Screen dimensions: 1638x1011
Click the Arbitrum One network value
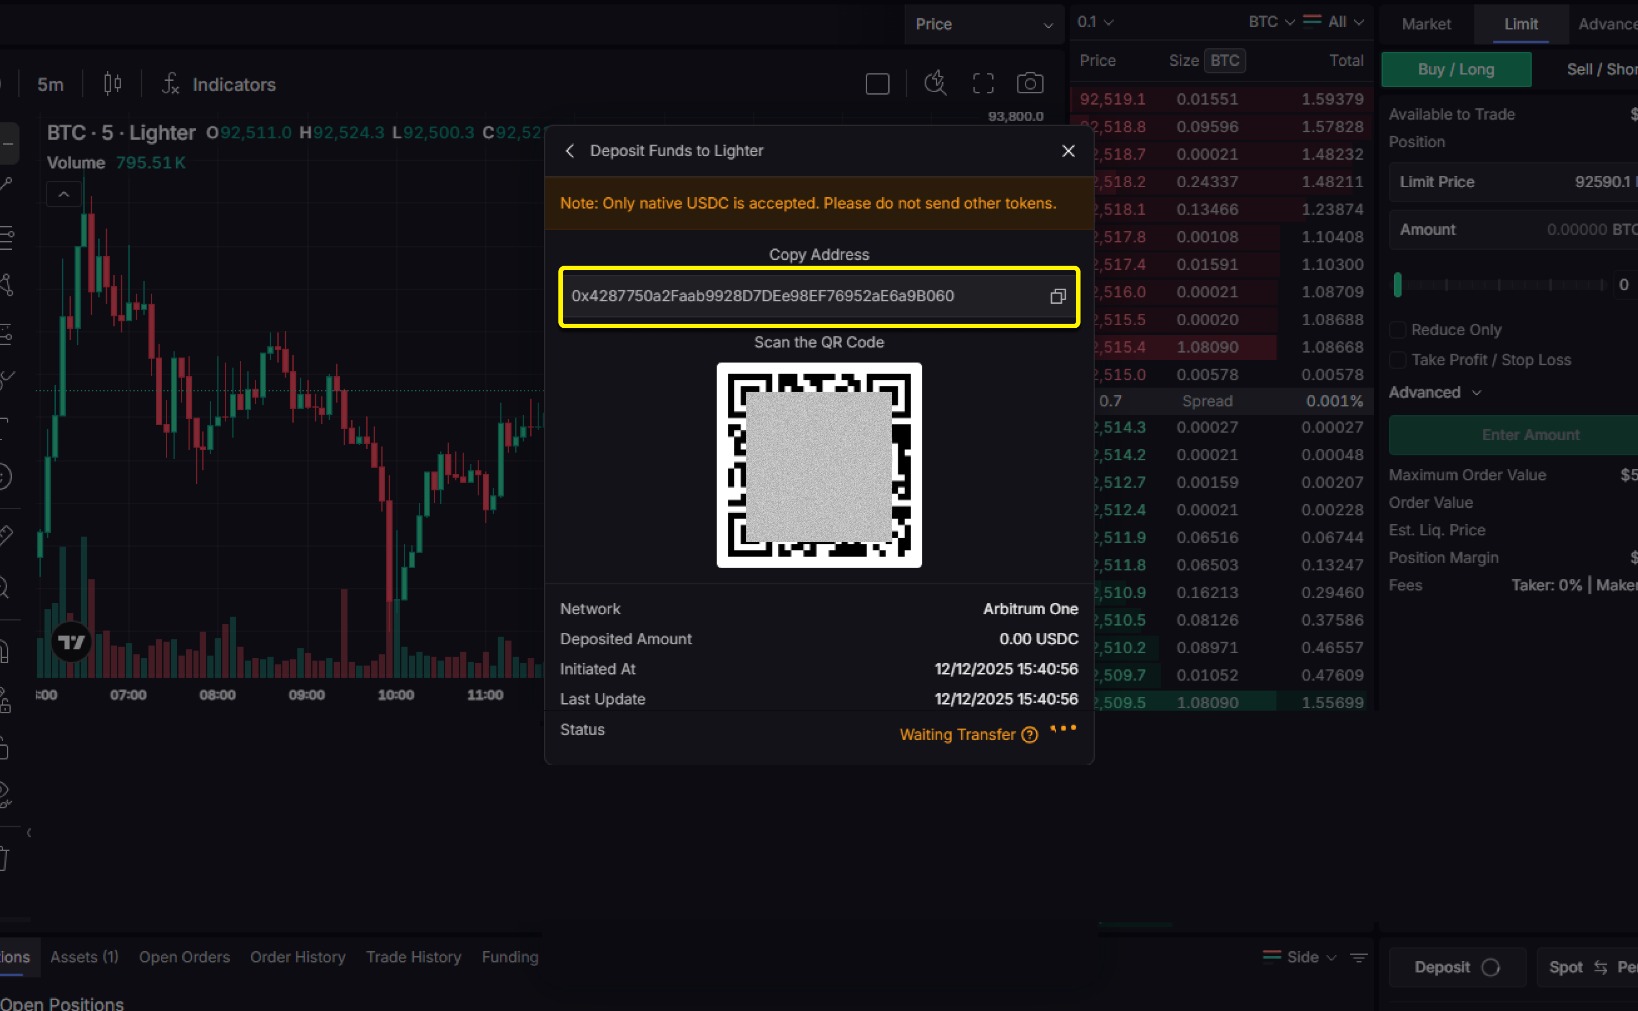[1030, 609]
